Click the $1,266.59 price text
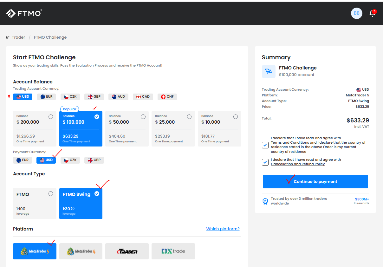 26,136
